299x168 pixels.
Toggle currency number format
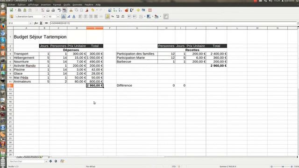[107, 17]
